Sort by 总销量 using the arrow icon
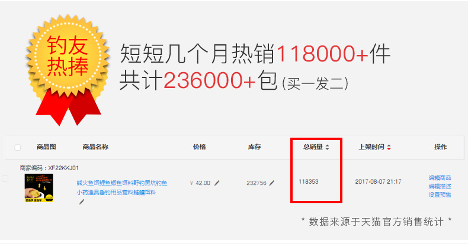This screenshot has width=468, height=244. pyautogui.click(x=327, y=147)
